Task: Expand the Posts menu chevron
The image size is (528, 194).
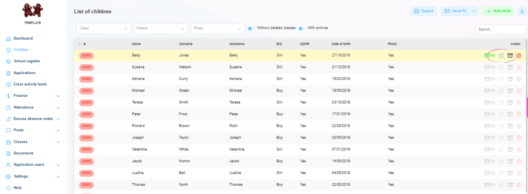Action: coord(58,131)
